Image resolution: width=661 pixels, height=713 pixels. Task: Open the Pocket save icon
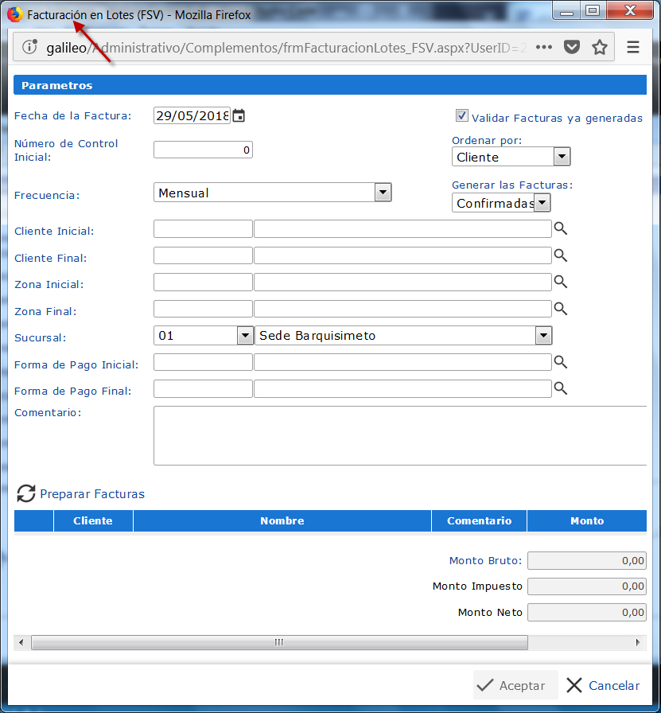[572, 47]
